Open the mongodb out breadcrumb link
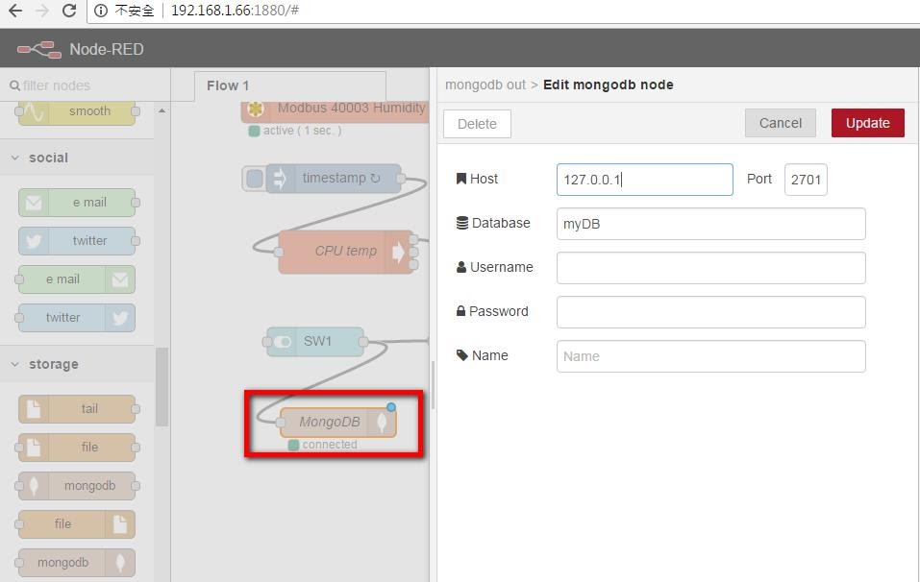 coord(485,85)
